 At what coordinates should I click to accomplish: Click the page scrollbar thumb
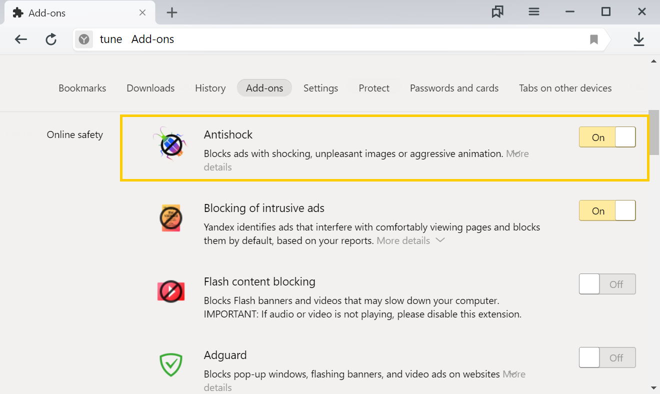pos(653,132)
